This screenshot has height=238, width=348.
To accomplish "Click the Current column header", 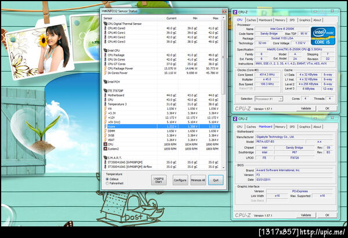I will pyautogui.click(x=171, y=18).
